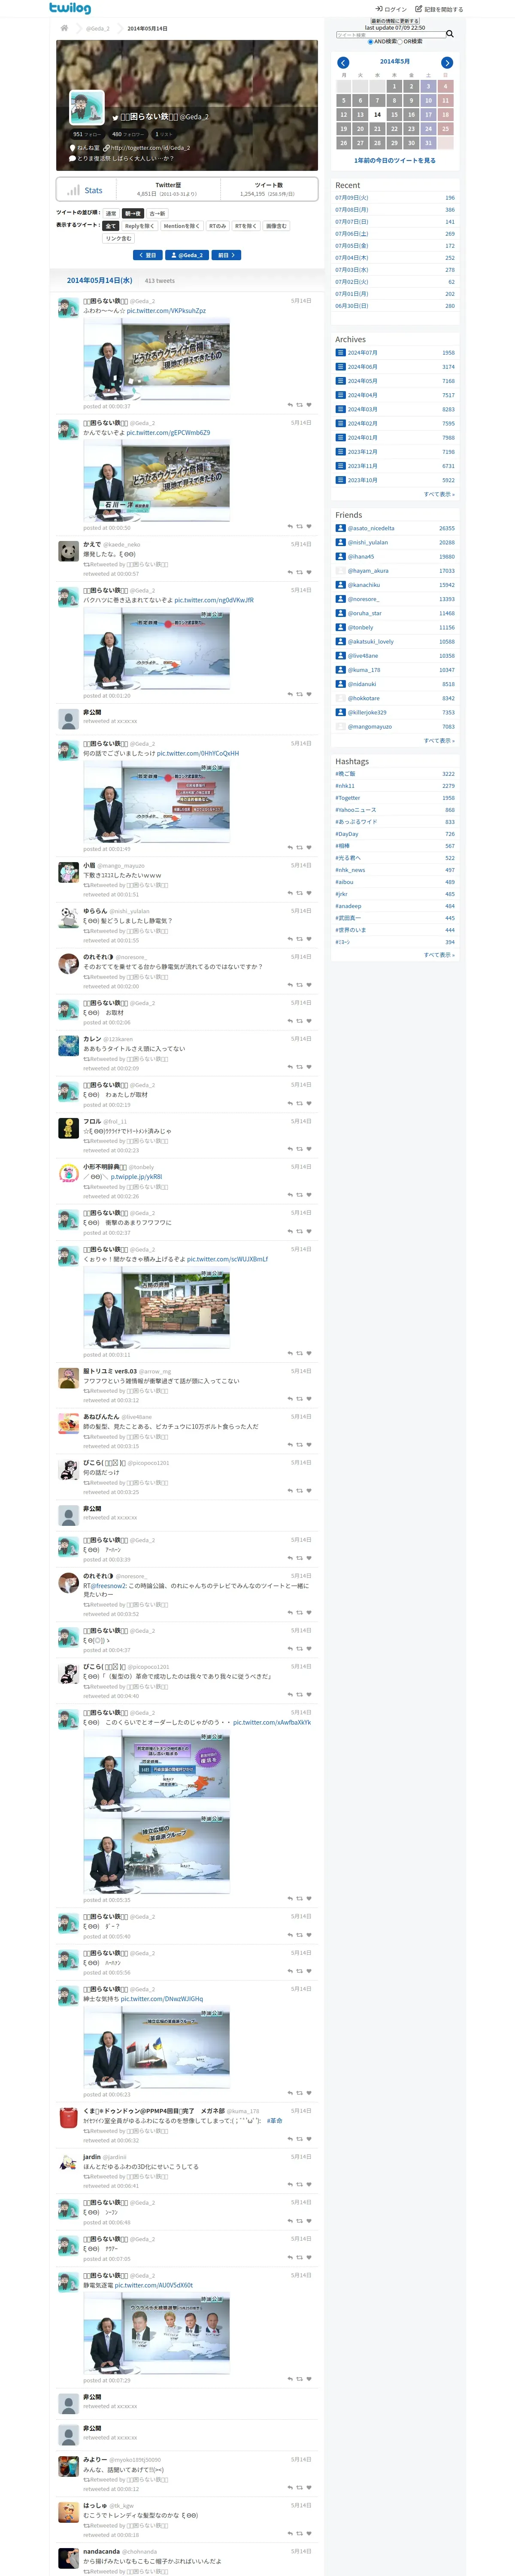
Task: Enable Mentionを除く filter
Action: (182, 226)
